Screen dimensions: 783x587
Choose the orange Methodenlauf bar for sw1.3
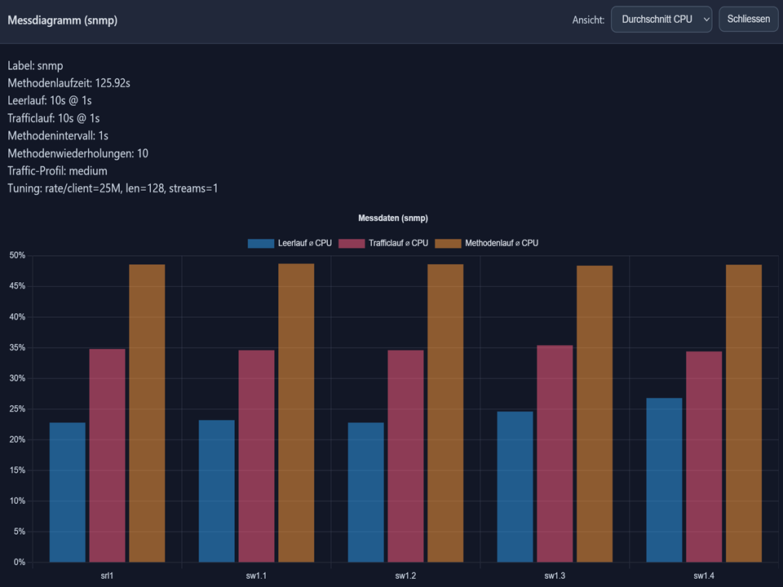(x=595, y=414)
